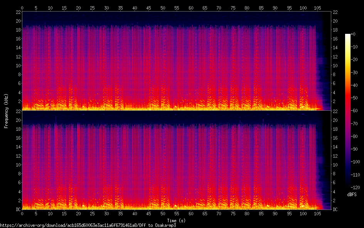Click the dBFS label under the color bar
Viewport: 364px width, 228px height.
[351, 195]
